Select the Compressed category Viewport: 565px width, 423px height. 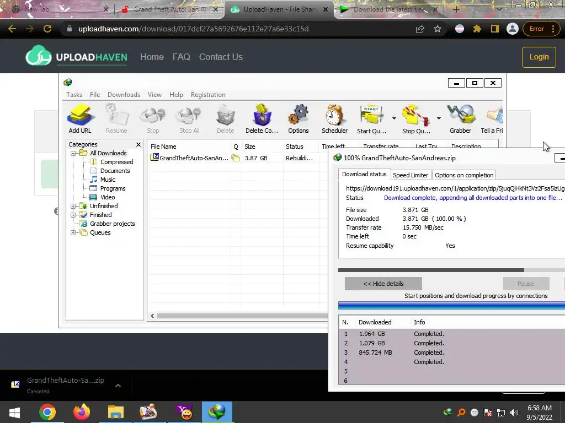(117, 162)
